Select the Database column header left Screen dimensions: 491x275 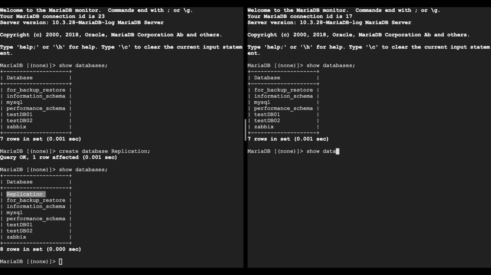coord(19,78)
